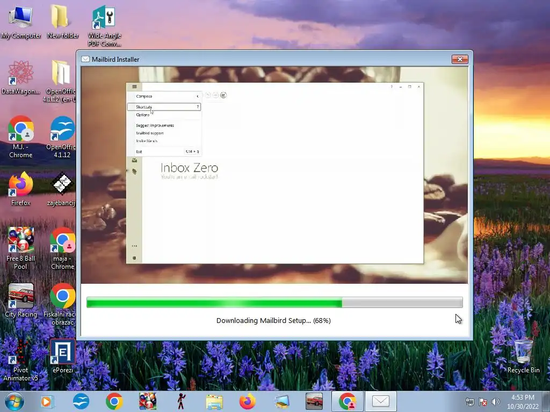Open the Recycle Bin
The width and height of the screenshot is (550, 412).
pyautogui.click(x=523, y=356)
